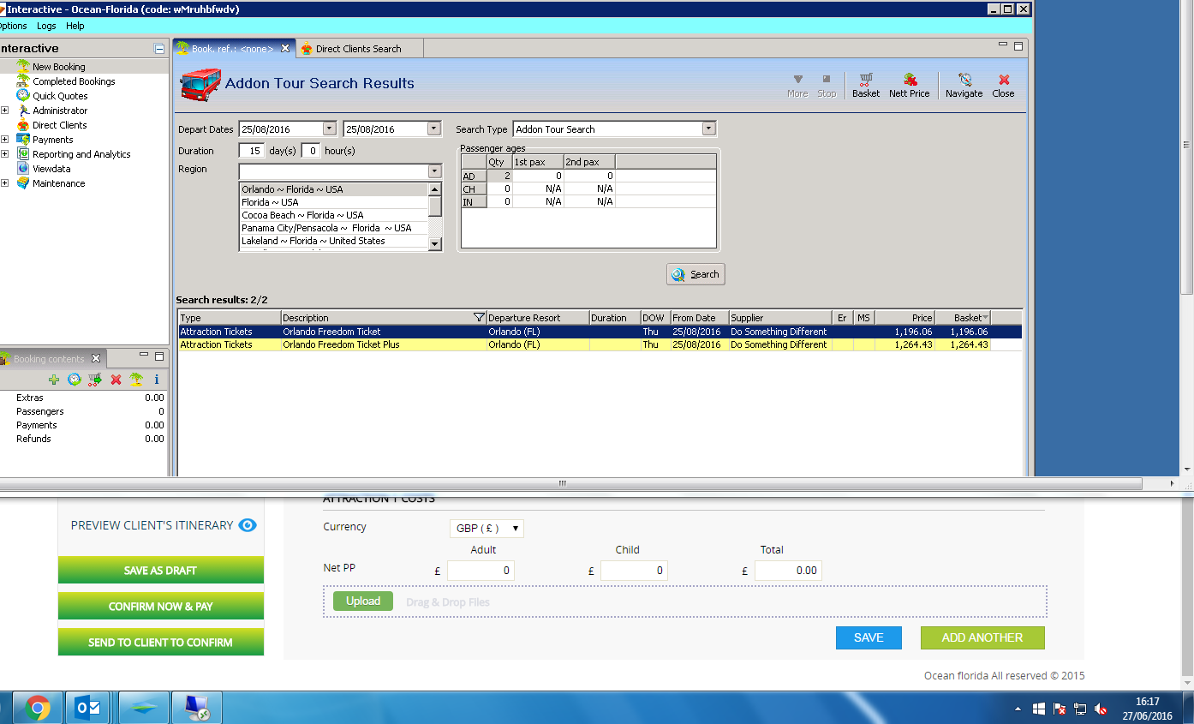The height and width of the screenshot is (724, 1194).
Task: Click the region list scroll up arrow
Action: (435, 189)
